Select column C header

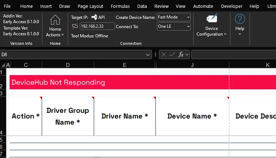click(26, 65)
